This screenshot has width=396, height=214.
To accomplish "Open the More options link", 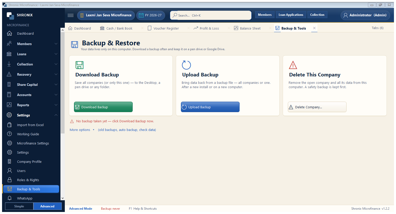I will 80,130.
